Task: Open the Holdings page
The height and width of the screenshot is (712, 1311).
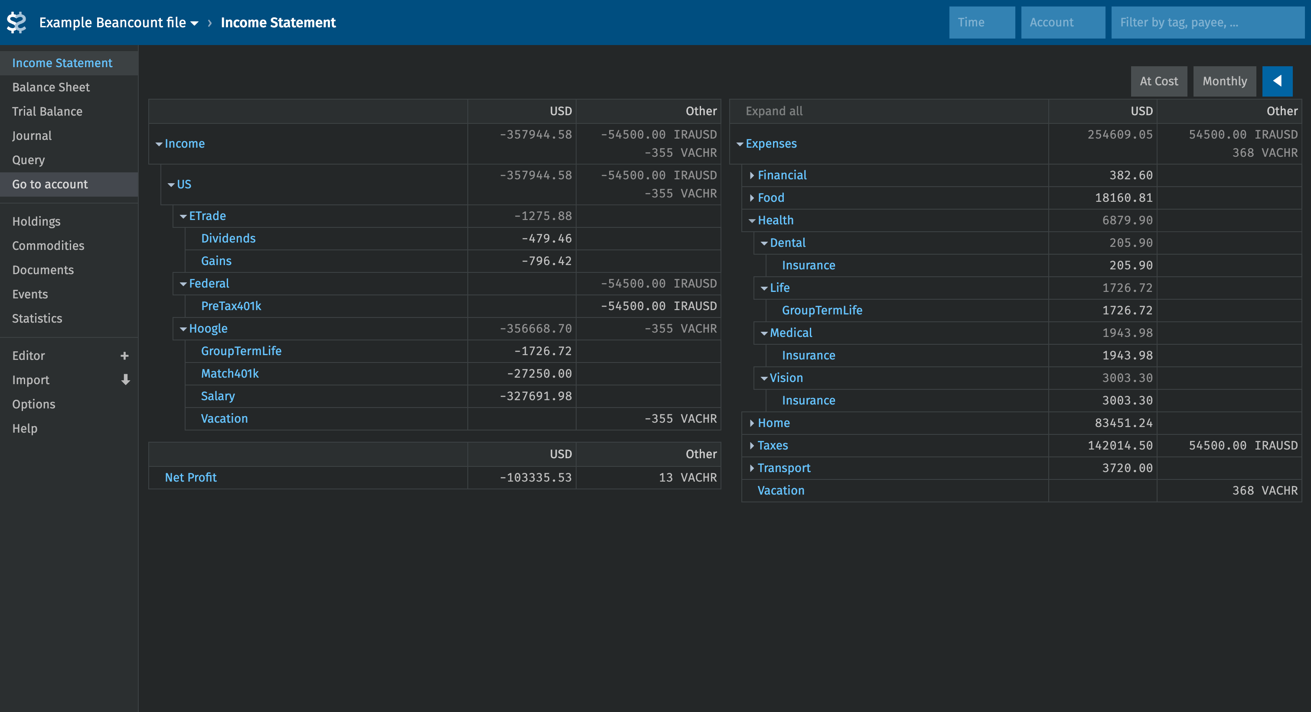Action: (68, 221)
